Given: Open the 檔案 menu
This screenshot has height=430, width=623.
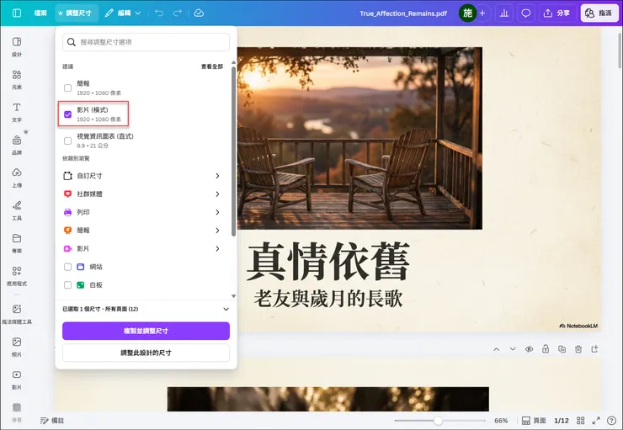Looking at the screenshot, I should click(40, 13).
